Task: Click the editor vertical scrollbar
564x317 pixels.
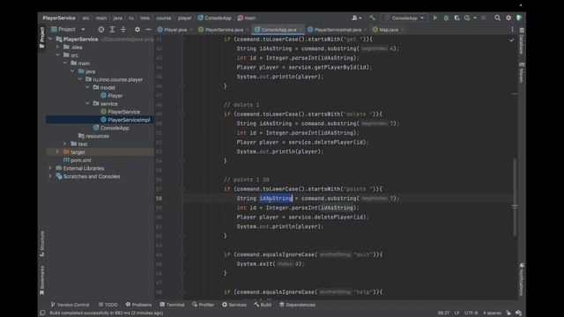Action: coord(515,196)
